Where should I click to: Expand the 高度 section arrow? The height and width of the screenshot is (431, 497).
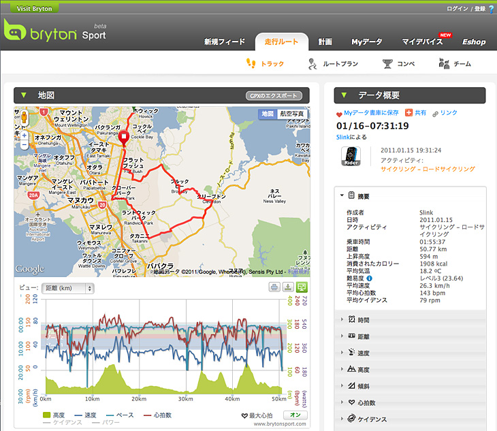[x=342, y=369]
